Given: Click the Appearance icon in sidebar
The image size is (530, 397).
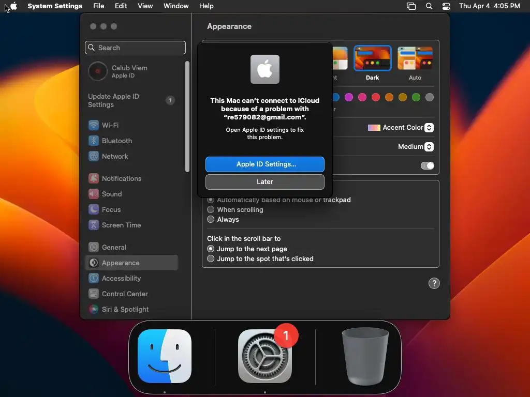Looking at the screenshot, I should click(94, 263).
